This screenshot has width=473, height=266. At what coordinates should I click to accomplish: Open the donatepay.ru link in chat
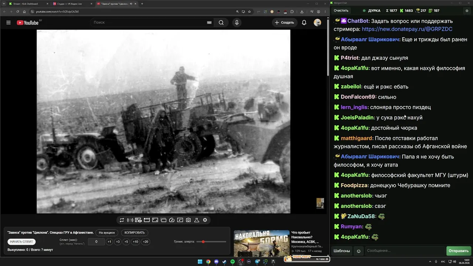(x=407, y=29)
